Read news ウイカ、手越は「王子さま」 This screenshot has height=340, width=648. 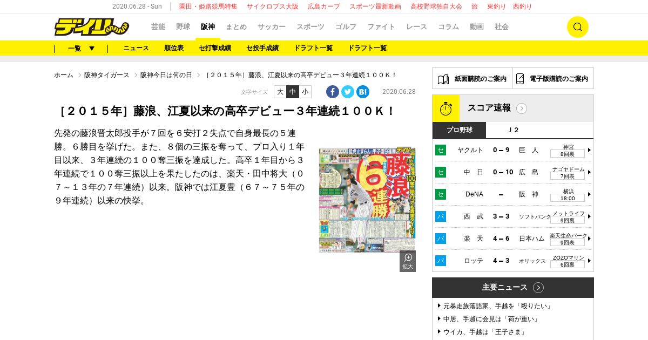click(x=485, y=332)
